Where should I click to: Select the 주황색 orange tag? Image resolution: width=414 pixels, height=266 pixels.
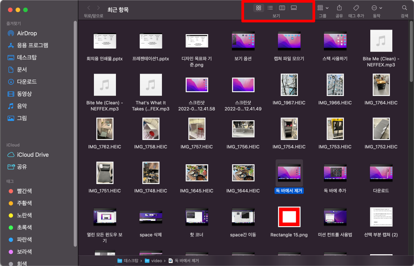coord(20,203)
